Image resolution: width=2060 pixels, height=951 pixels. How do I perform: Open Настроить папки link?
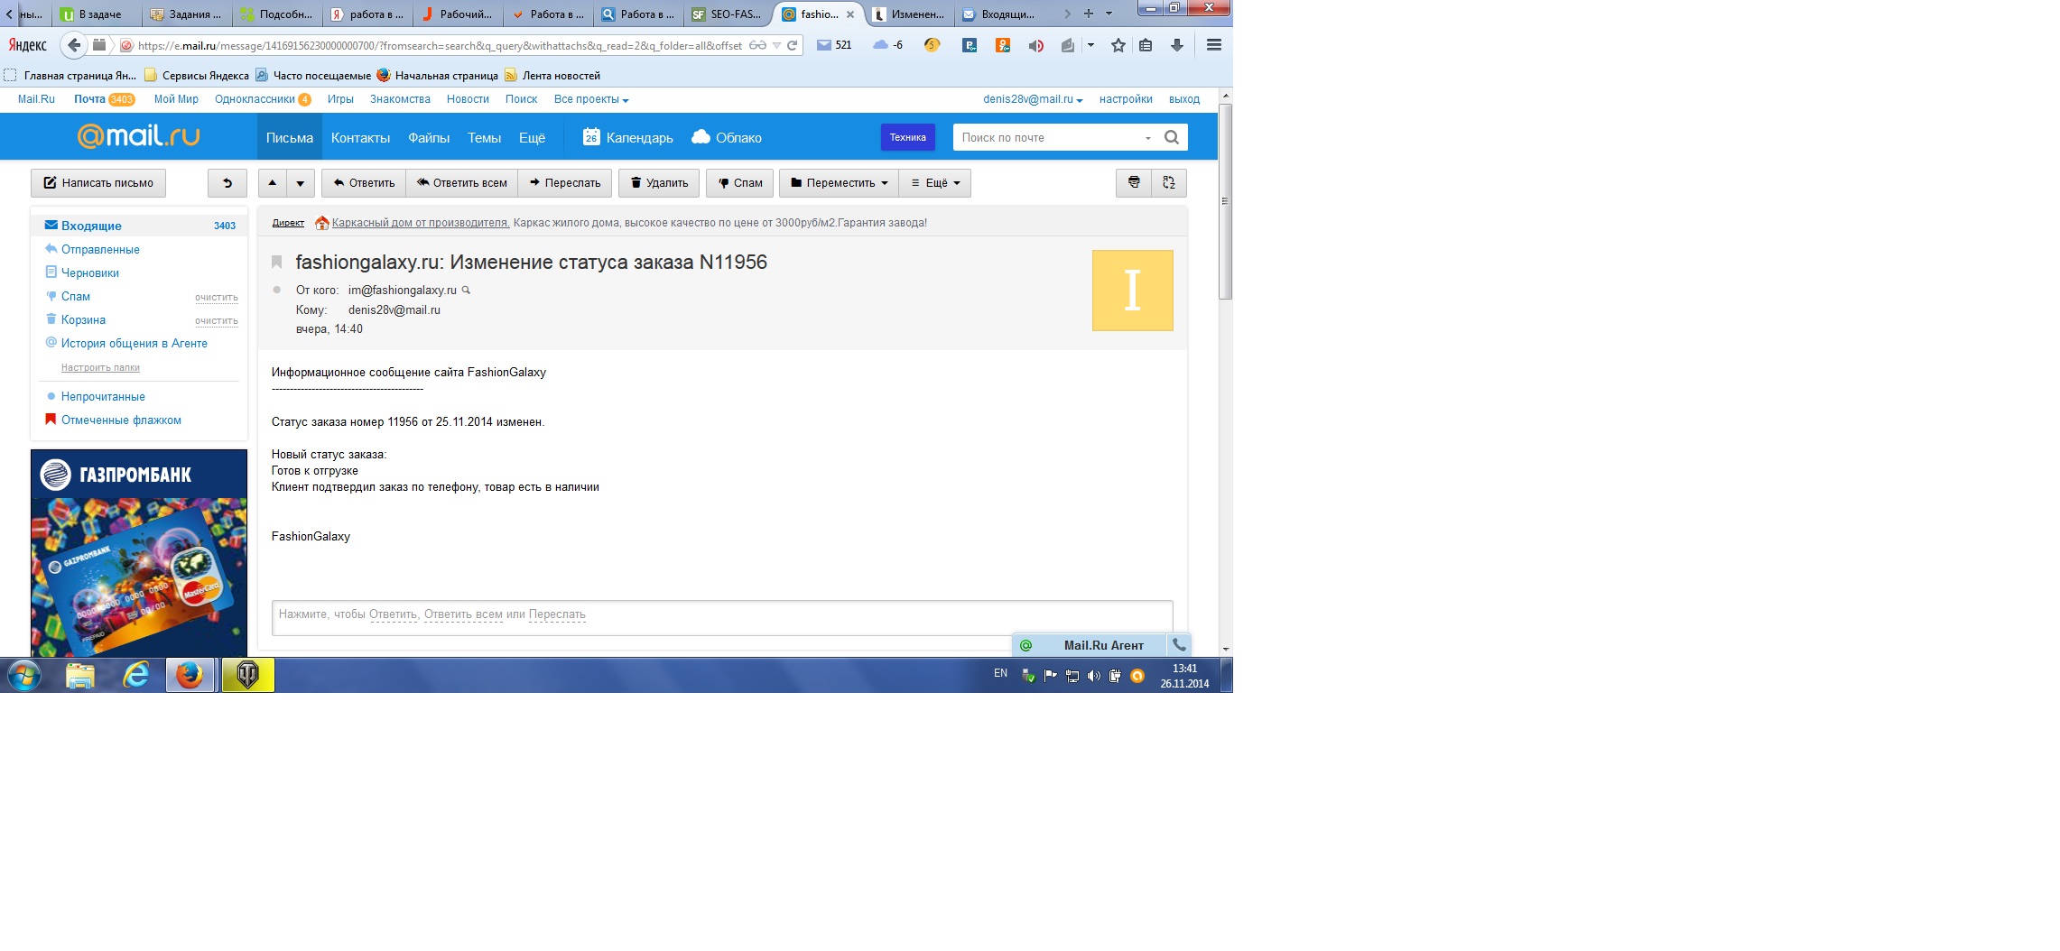(100, 367)
